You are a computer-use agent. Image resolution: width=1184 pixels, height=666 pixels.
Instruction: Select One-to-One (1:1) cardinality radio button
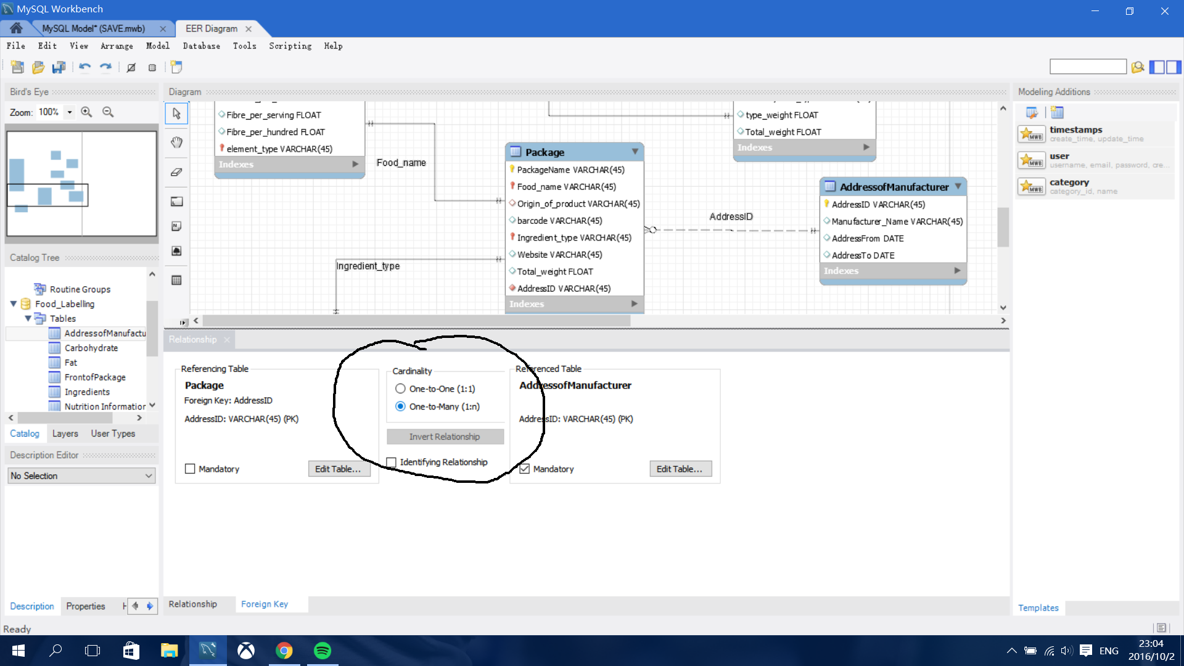point(399,388)
